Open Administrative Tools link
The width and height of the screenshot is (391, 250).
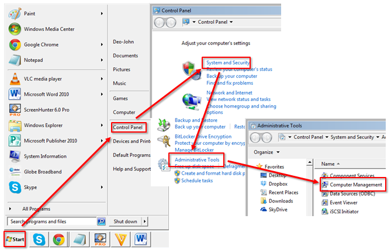pyautogui.click(x=197, y=160)
